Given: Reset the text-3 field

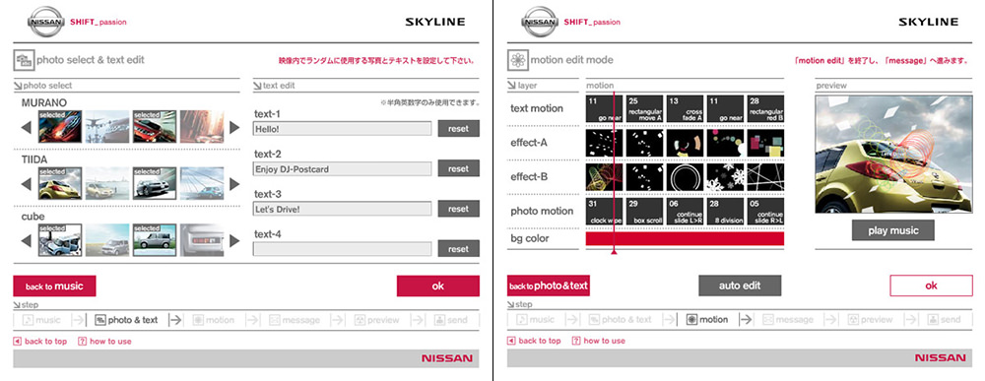Looking at the screenshot, I should [459, 209].
